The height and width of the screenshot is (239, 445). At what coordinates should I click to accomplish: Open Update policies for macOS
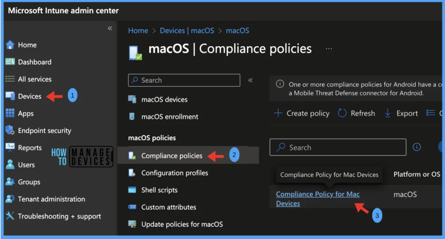tap(182, 224)
